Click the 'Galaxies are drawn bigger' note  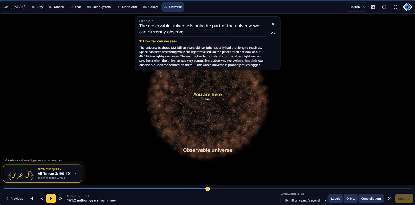(x=34, y=160)
